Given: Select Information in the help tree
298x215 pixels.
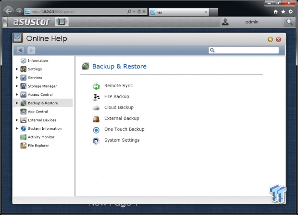Looking at the screenshot, I should 38,60.
